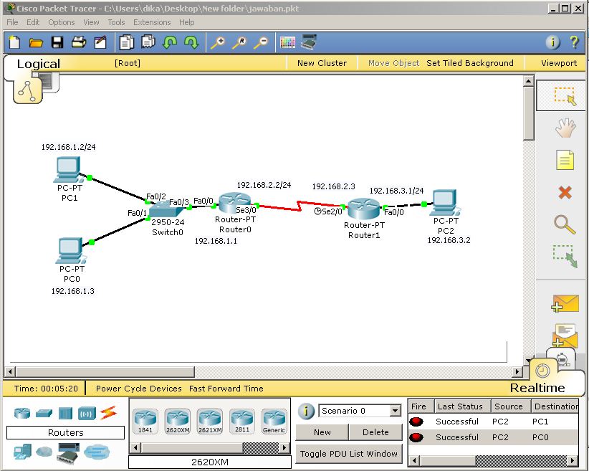The width and height of the screenshot is (589, 471).
Task: Click Power Cycle Devices
Action: (138, 389)
